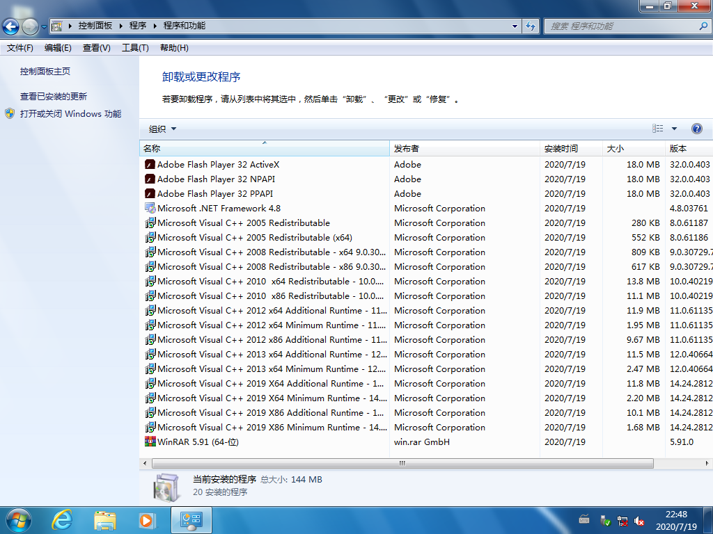
Task: Select the Adobe Flash Player 32 ActiveX icon
Action: [150, 165]
